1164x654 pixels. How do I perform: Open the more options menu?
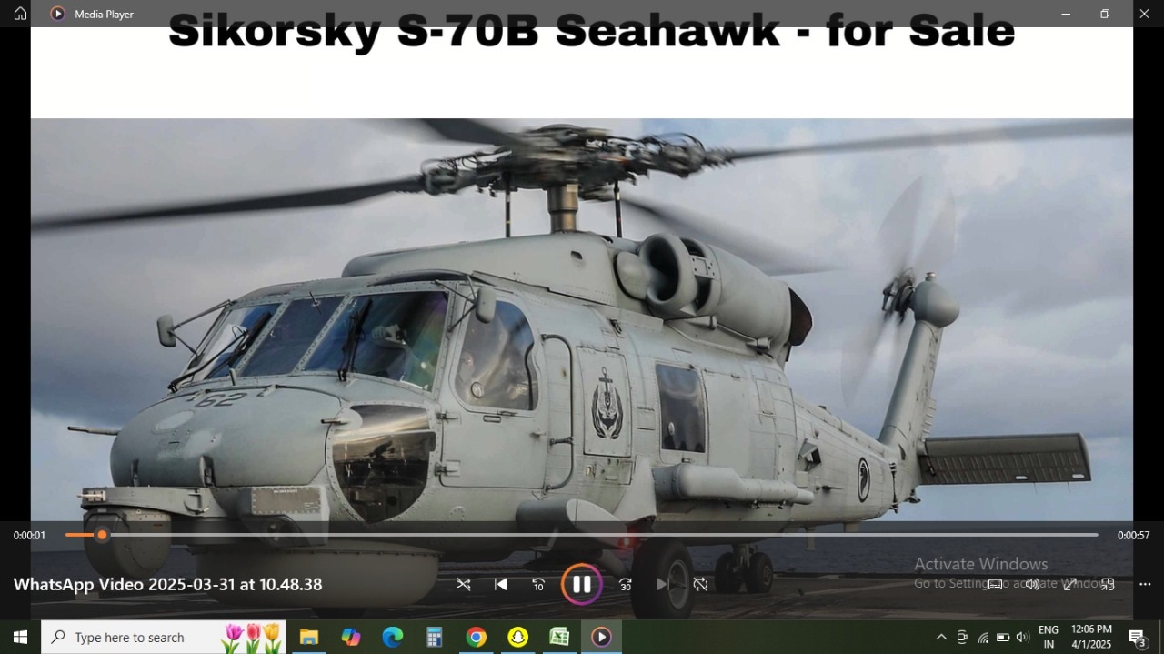click(1145, 584)
